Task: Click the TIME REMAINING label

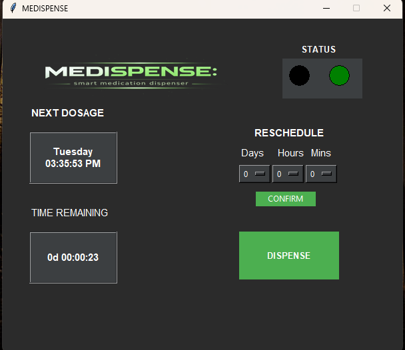Action: coord(69,213)
